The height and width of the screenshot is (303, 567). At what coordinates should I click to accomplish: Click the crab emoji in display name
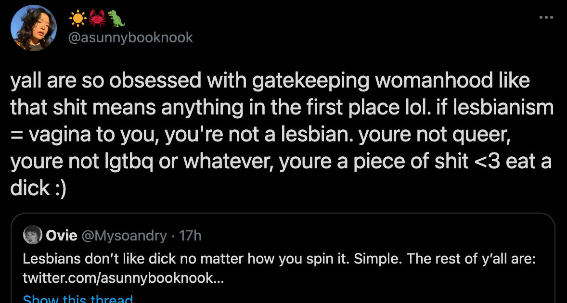[97, 19]
